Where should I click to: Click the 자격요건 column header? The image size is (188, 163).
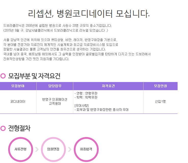(x=108, y=86)
